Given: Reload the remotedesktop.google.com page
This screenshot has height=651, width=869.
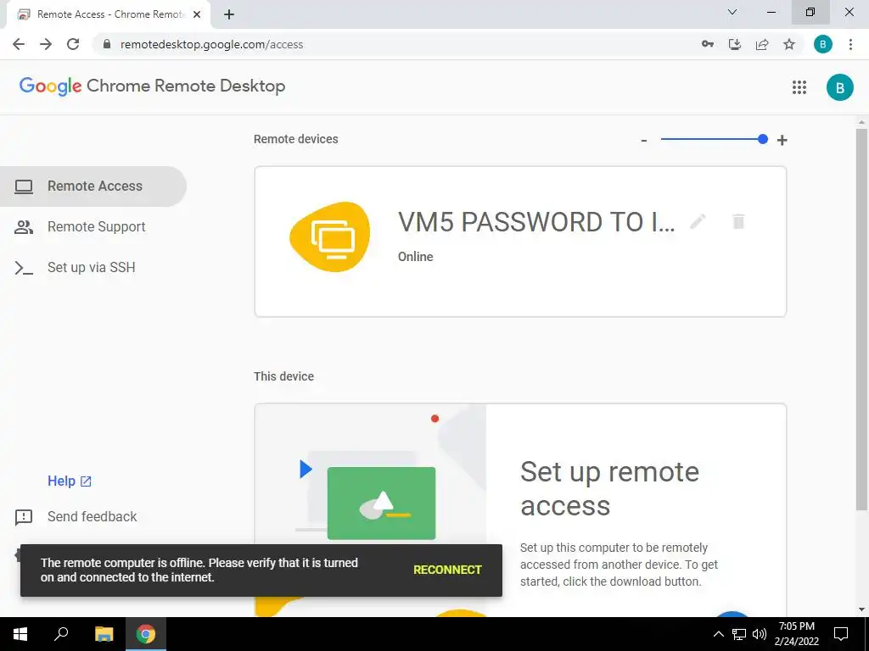Looking at the screenshot, I should point(73,44).
